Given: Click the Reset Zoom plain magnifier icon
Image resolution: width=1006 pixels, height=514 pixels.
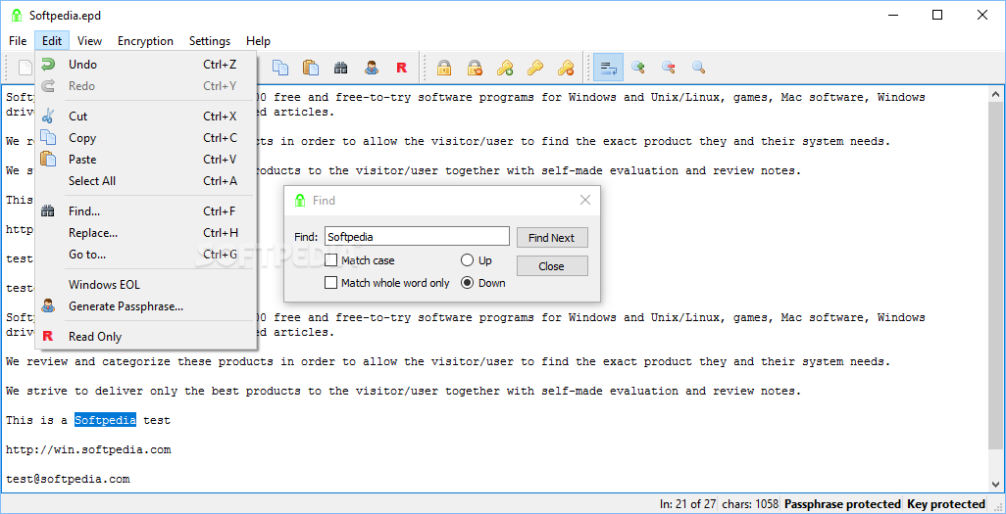Looking at the screenshot, I should (x=699, y=68).
